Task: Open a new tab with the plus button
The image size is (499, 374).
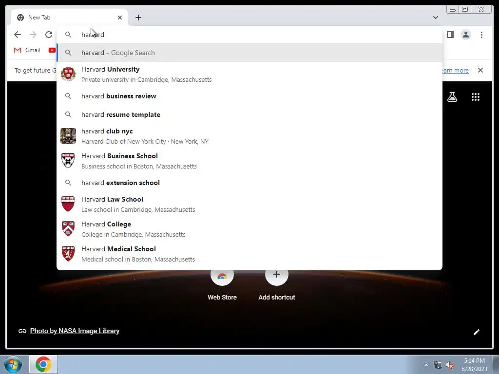Action: pyautogui.click(x=138, y=18)
